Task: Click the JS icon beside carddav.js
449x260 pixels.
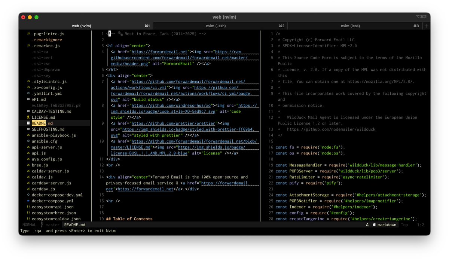Action: pos(28,189)
